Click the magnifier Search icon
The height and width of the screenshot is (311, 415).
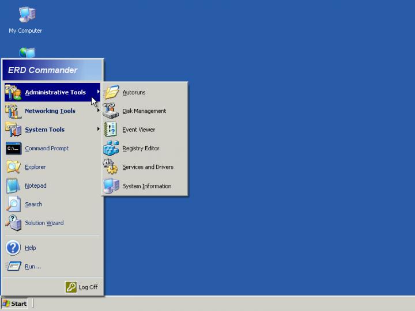point(13,204)
